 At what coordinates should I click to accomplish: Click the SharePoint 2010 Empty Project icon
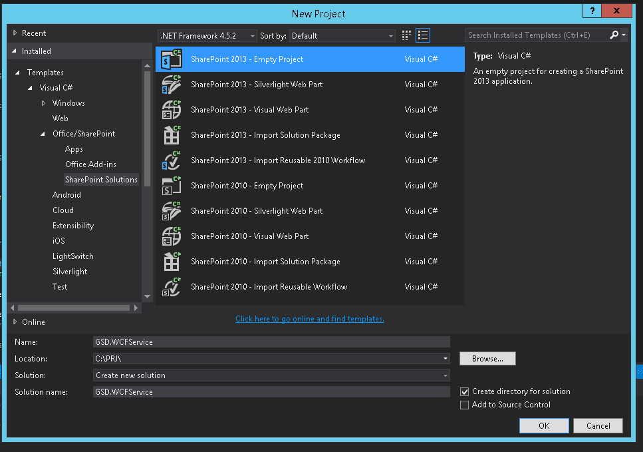point(172,186)
